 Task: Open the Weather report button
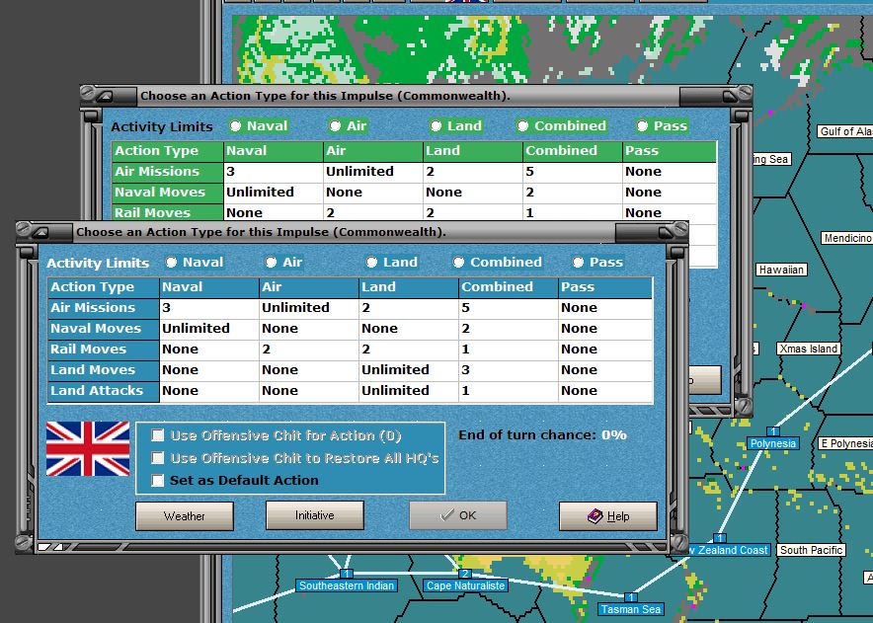(185, 516)
